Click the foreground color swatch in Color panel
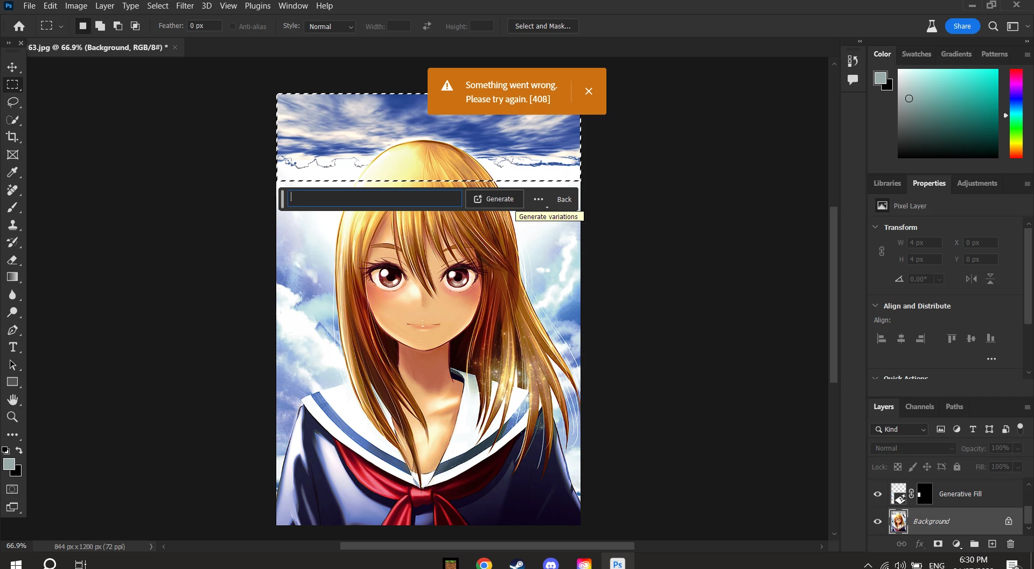This screenshot has width=1034, height=569. (881, 79)
